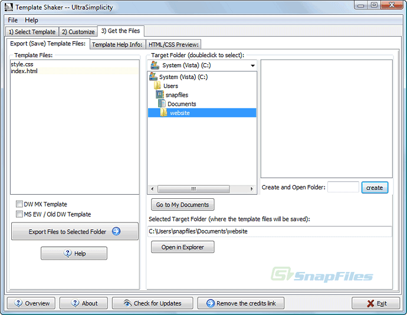Click the folder tree scroll right arrow
Image resolution: width=407 pixels, height=315 pixels.
(251, 189)
